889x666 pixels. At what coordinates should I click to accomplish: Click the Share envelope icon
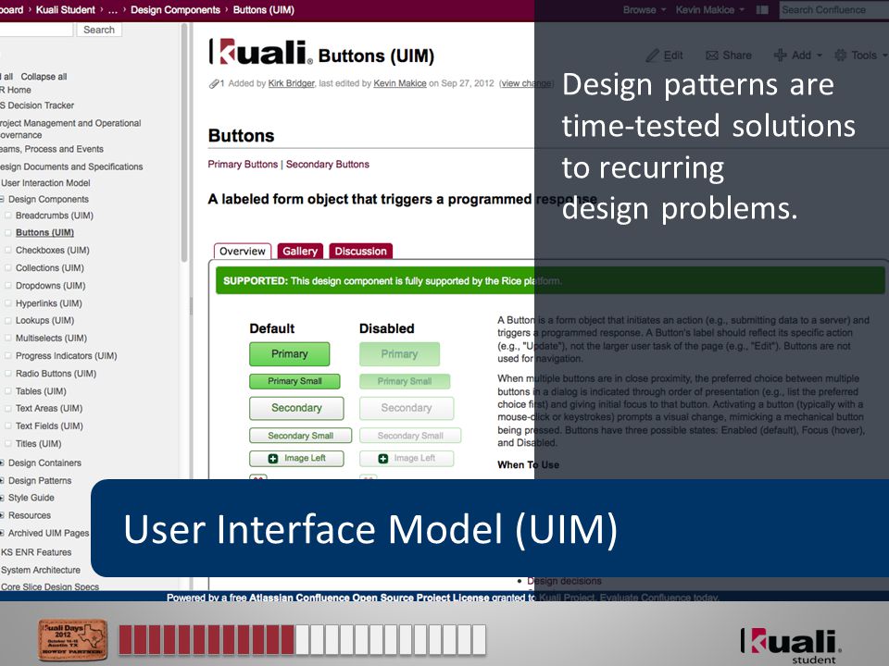(x=711, y=55)
